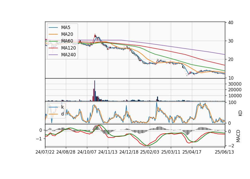Click the MA60 legend label
Viewport: 250px width, 179px height.
[x=67, y=41]
